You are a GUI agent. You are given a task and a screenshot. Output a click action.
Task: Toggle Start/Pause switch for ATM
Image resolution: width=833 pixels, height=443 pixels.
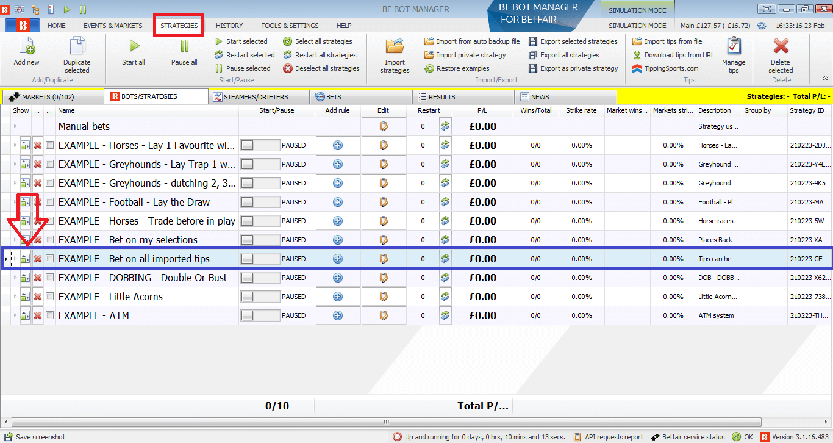(x=260, y=315)
